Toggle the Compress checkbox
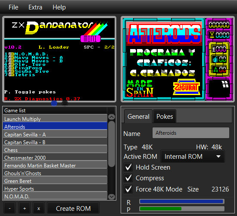Viewport: 237px width, 216px height. click(128, 178)
